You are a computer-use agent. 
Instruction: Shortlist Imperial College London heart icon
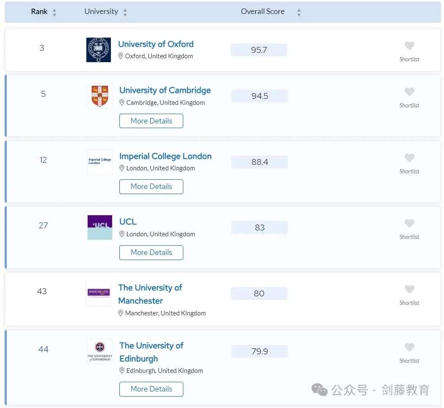click(x=409, y=158)
